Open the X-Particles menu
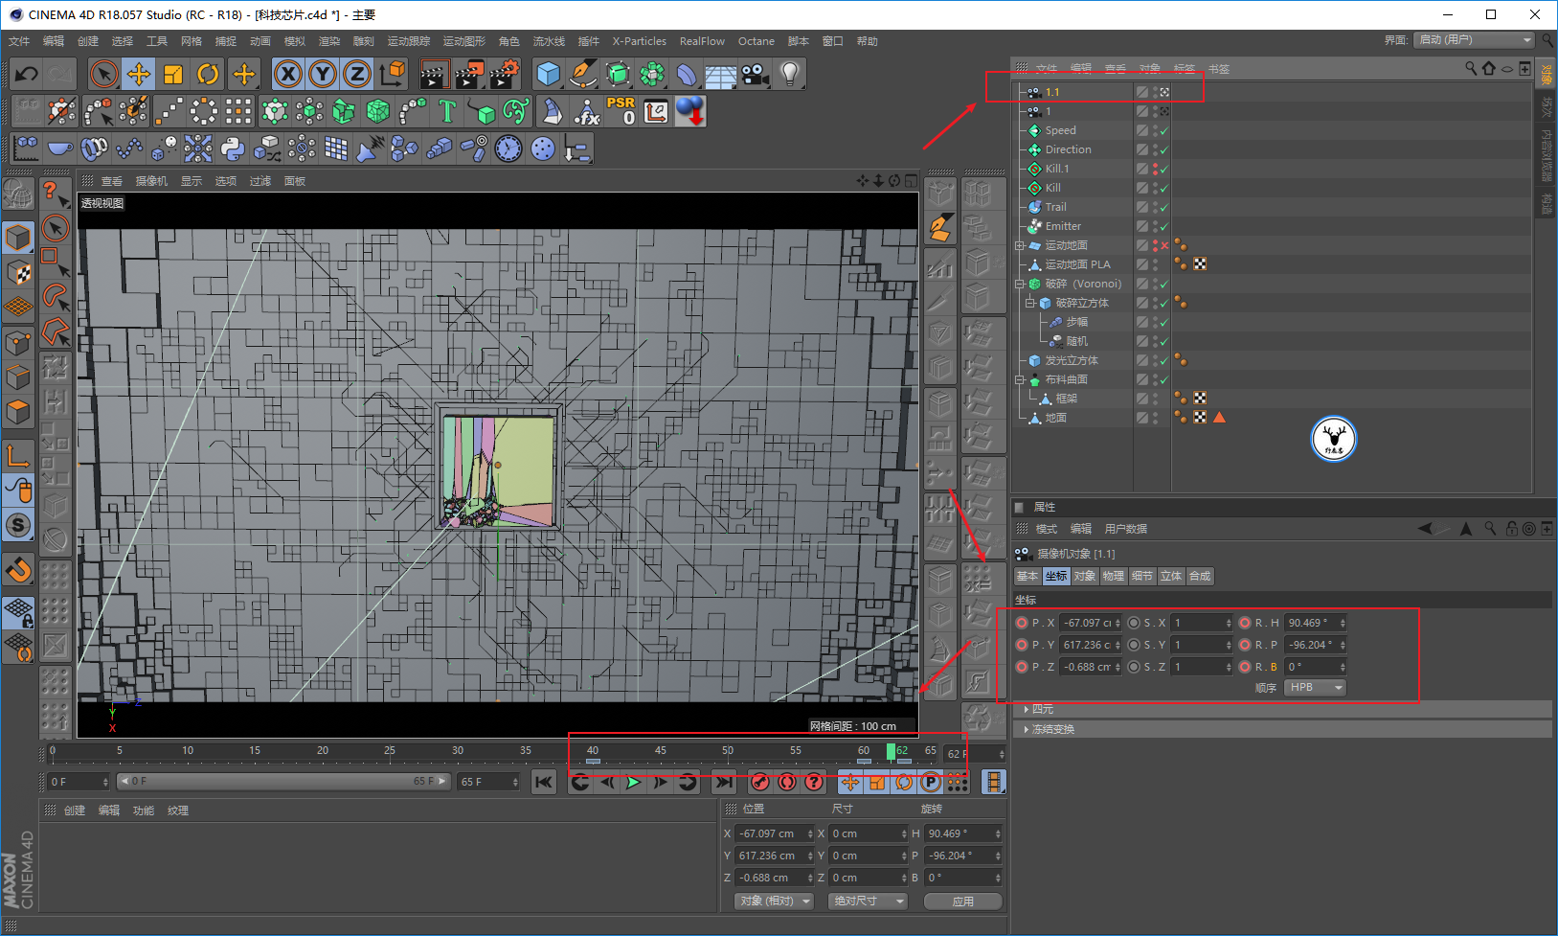The height and width of the screenshot is (936, 1558). (640, 41)
